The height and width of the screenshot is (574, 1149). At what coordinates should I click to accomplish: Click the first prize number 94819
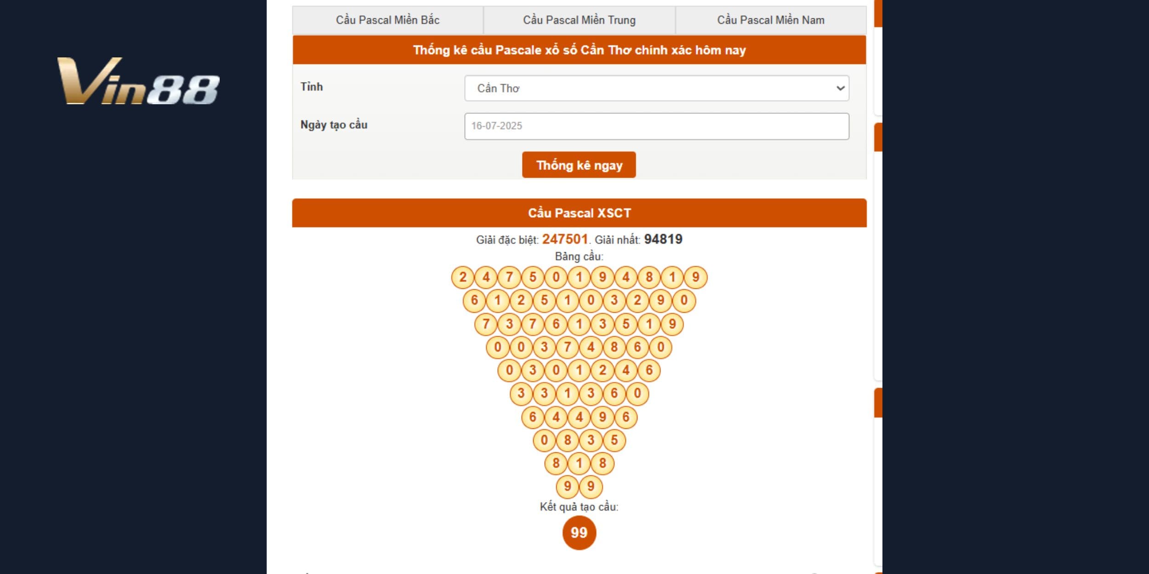click(663, 239)
